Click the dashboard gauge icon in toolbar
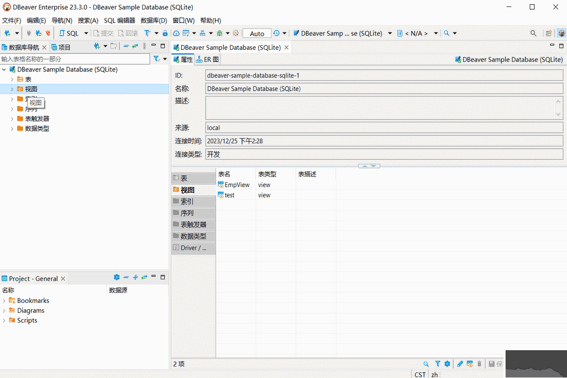 tap(176, 33)
